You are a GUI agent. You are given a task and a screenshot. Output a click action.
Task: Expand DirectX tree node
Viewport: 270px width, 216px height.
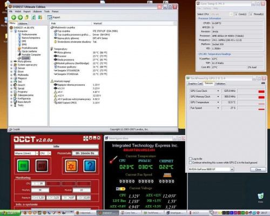(11, 85)
